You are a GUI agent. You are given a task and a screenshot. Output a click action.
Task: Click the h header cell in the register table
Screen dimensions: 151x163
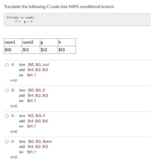tap(67, 42)
